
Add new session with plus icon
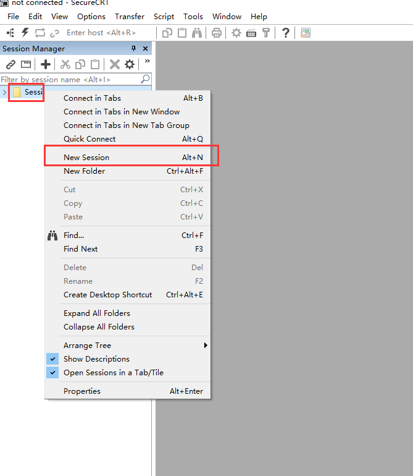tap(46, 64)
